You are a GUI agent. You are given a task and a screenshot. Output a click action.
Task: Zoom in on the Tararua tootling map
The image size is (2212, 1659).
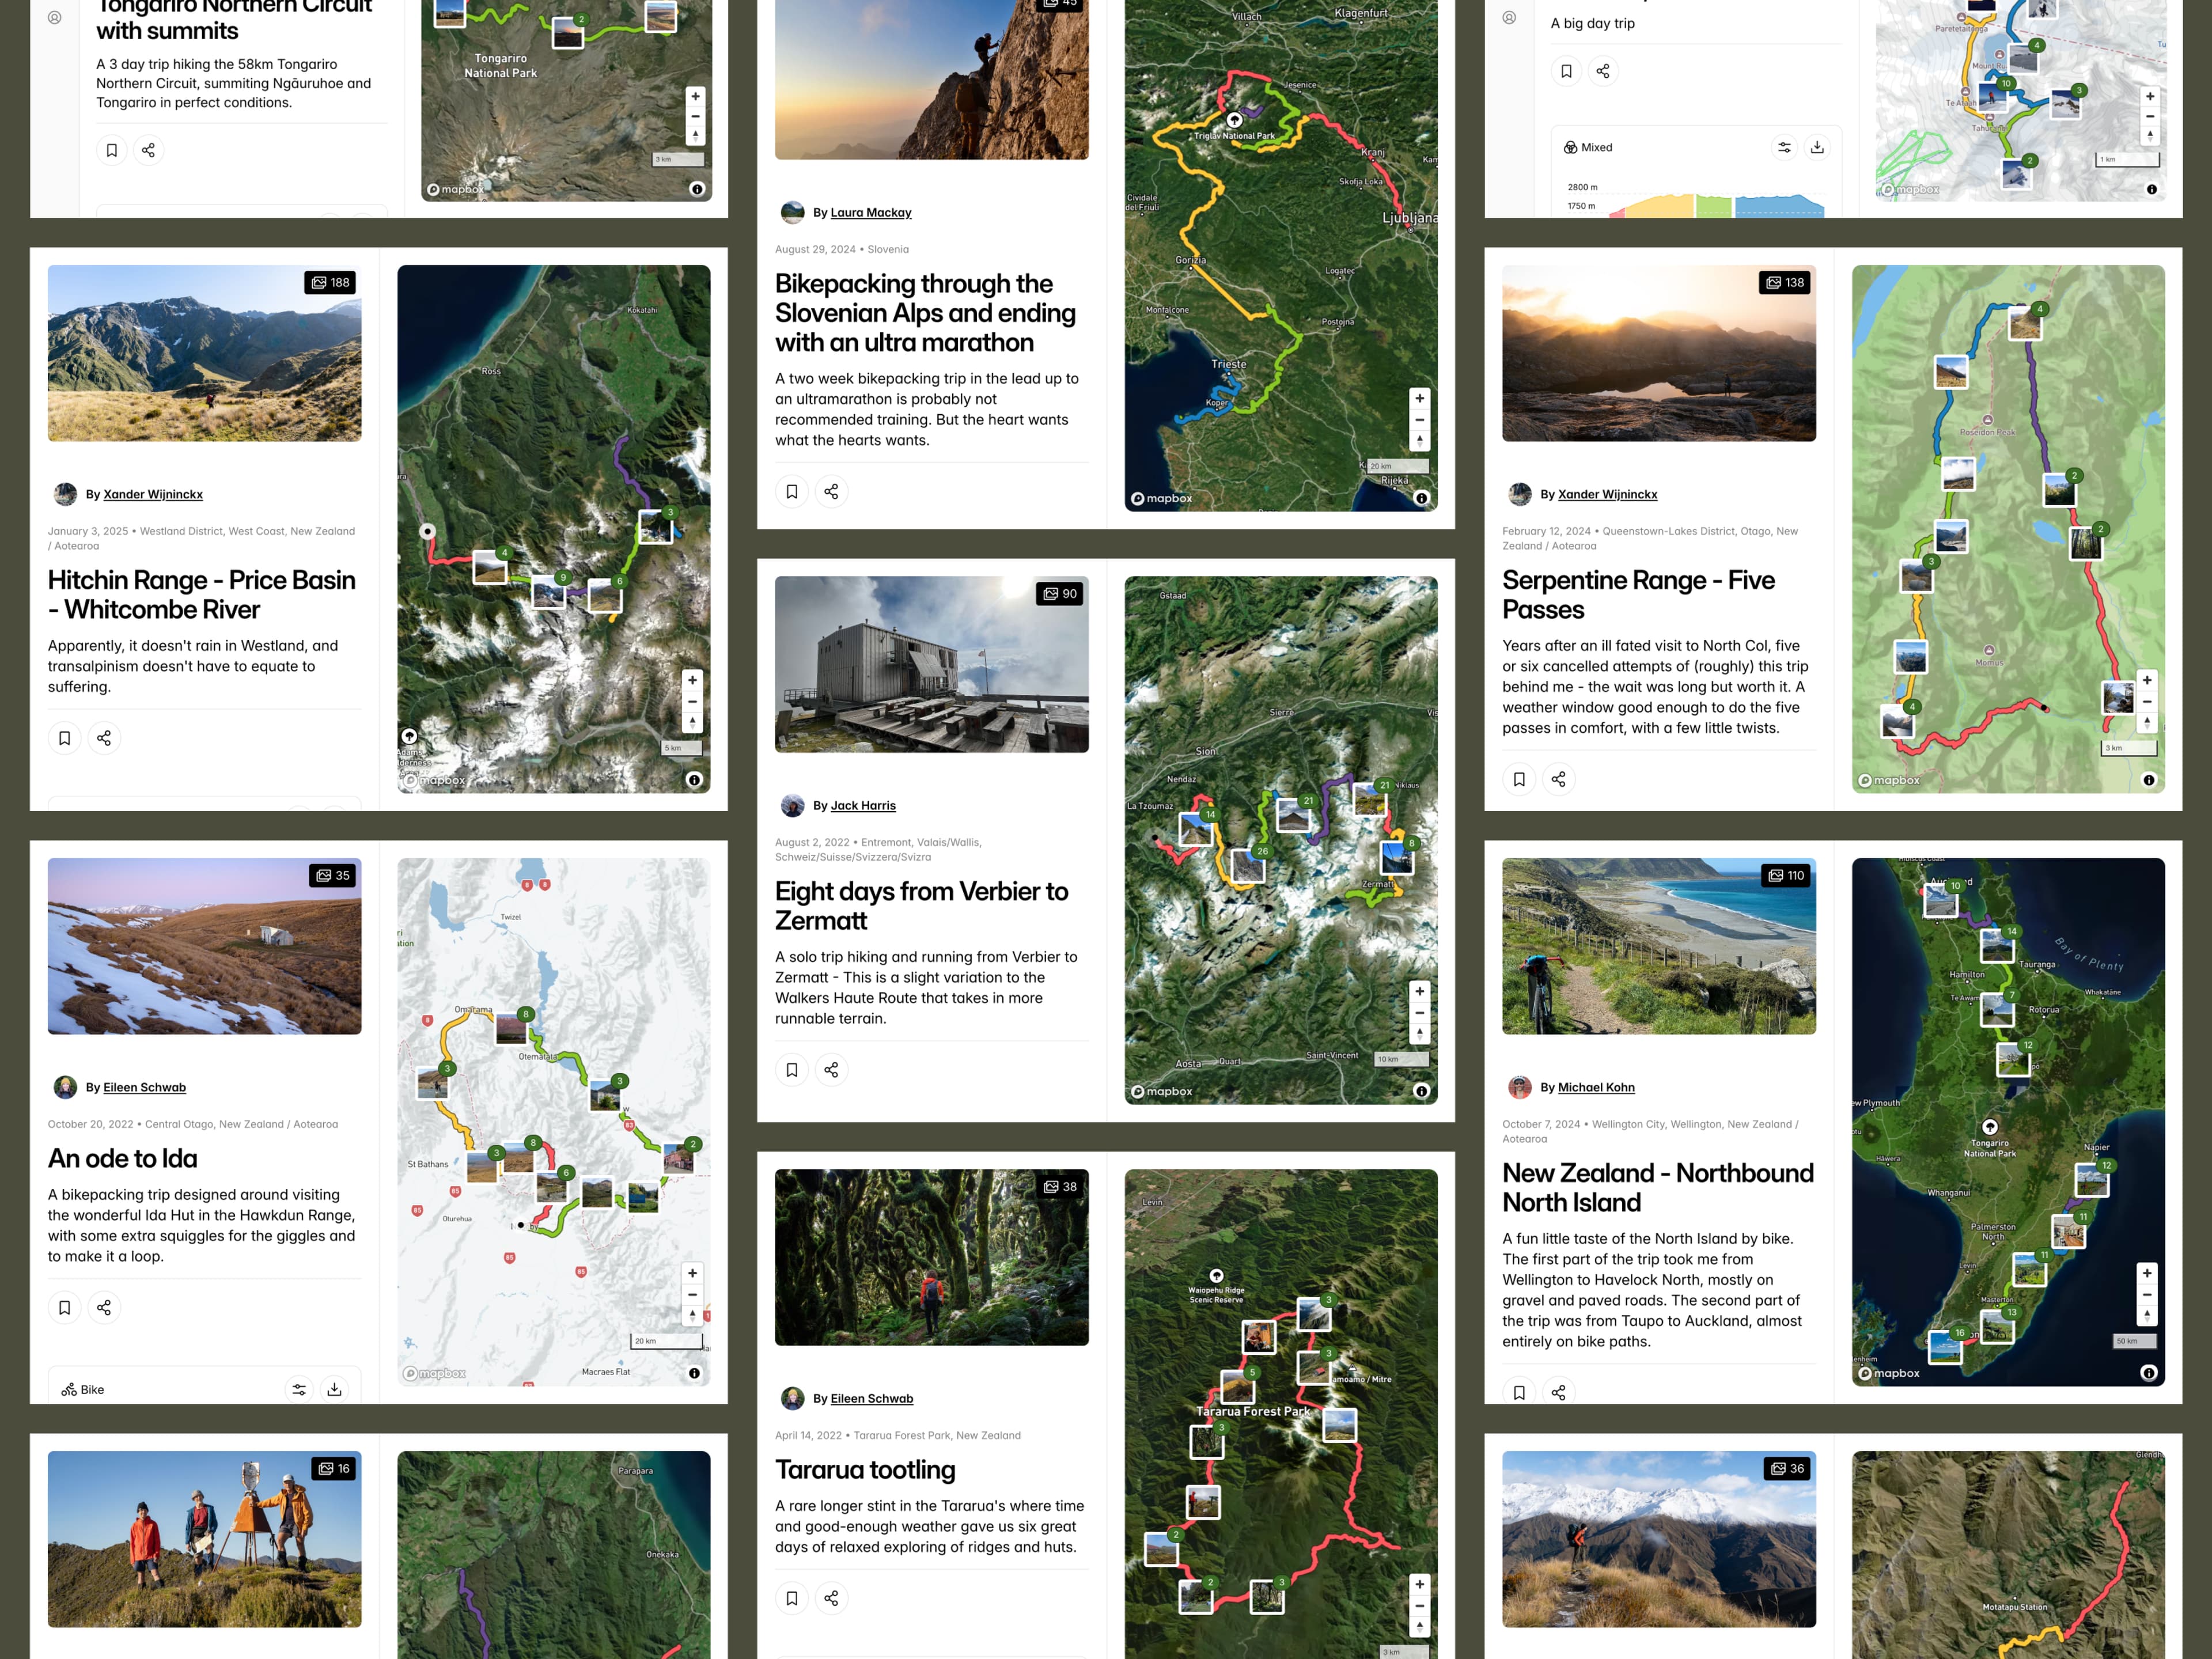(x=1419, y=1584)
